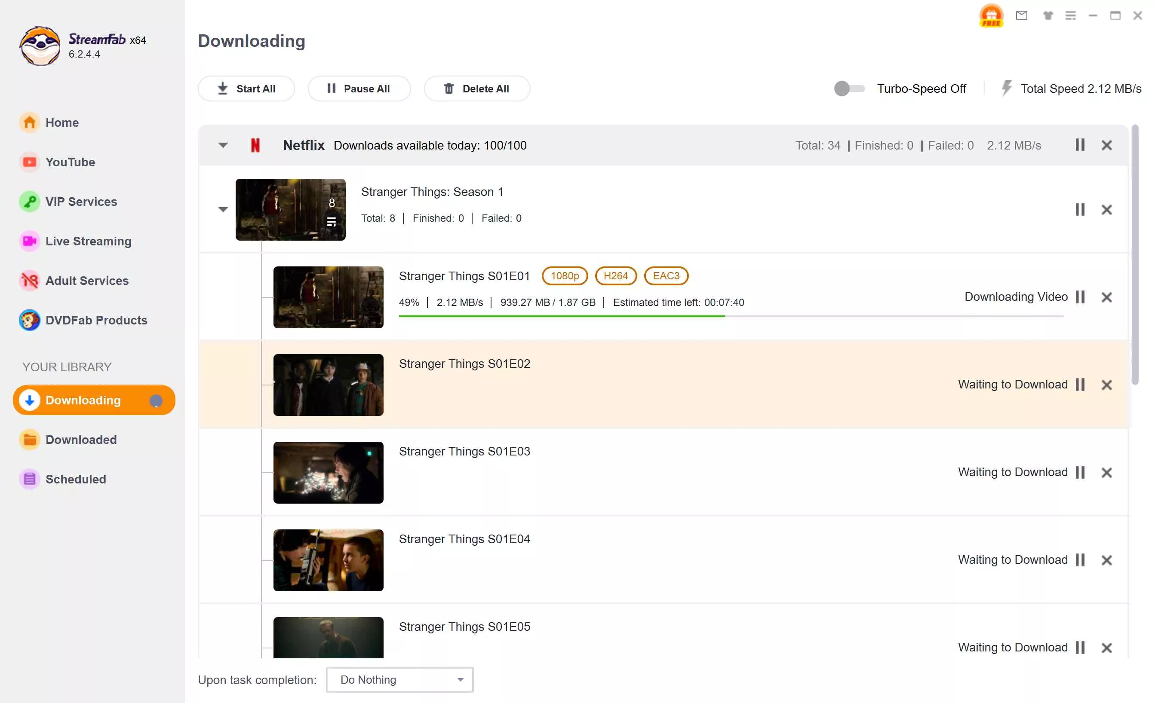Click Start All button

click(246, 89)
